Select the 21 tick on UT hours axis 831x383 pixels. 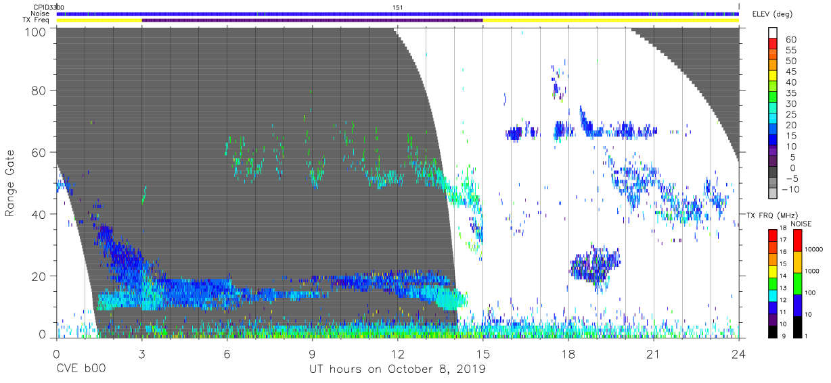click(x=653, y=353)
